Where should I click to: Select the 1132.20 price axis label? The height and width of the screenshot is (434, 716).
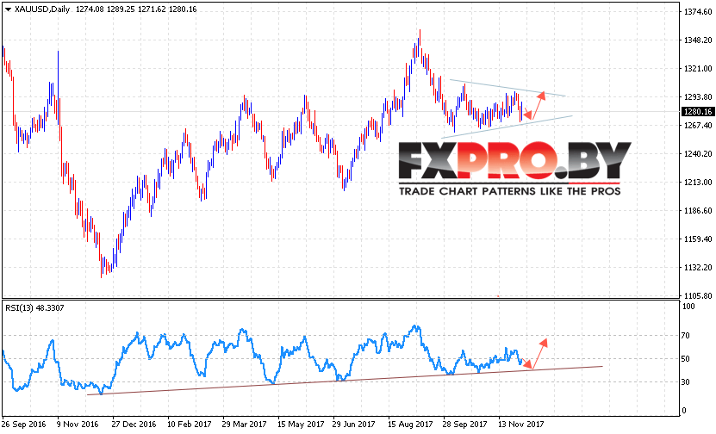pyautogui.click(x=698, y=268)
